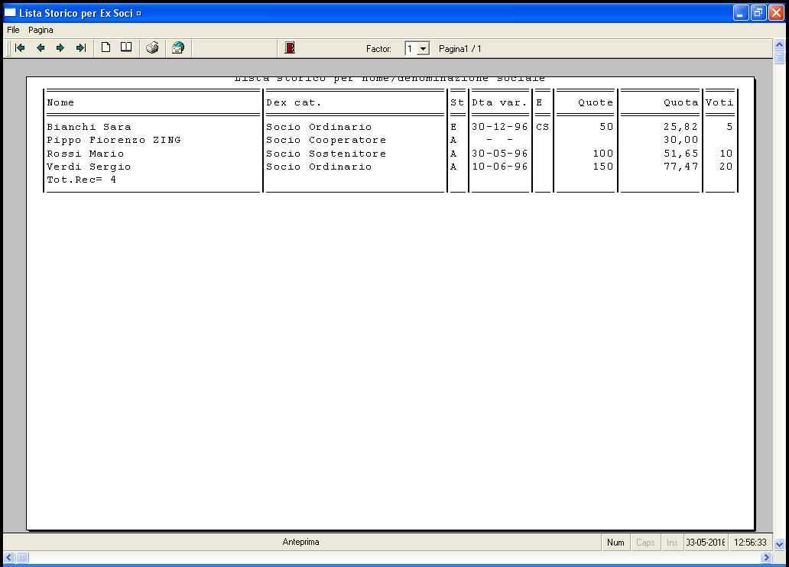Click the Quote column header
The height and width of the screenshot is (567, 789).
596,102
